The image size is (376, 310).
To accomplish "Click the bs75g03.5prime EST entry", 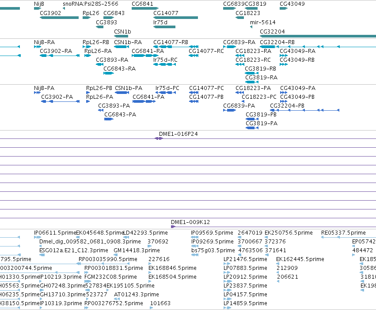I will tap(195, 255).
